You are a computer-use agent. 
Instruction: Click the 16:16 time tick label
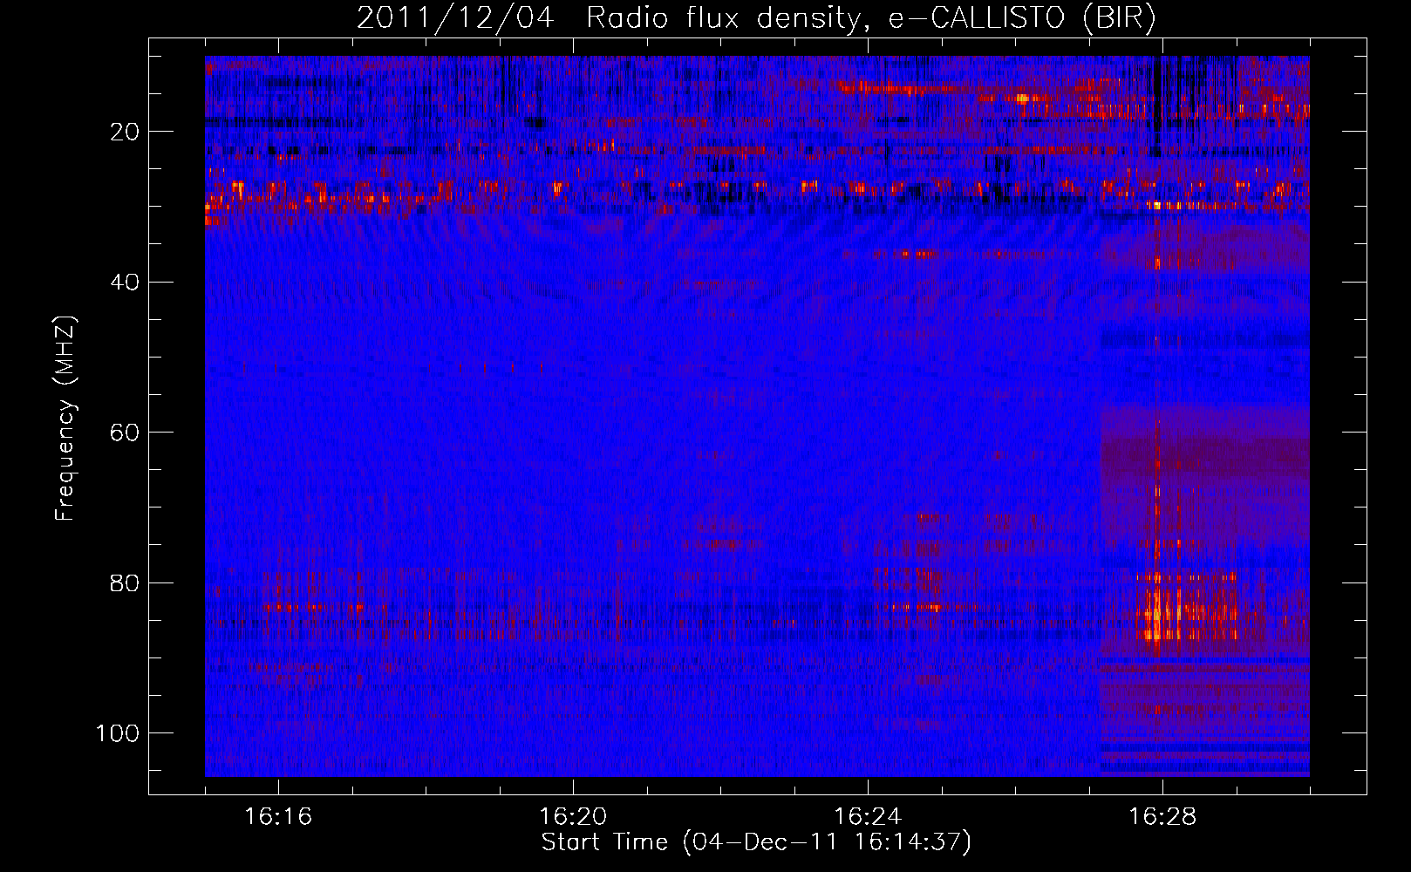pos(278,816)
